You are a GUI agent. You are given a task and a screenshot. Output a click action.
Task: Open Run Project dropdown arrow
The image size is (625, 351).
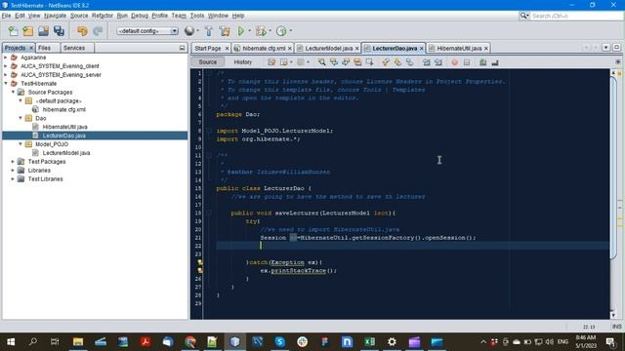tap(250, 31)
